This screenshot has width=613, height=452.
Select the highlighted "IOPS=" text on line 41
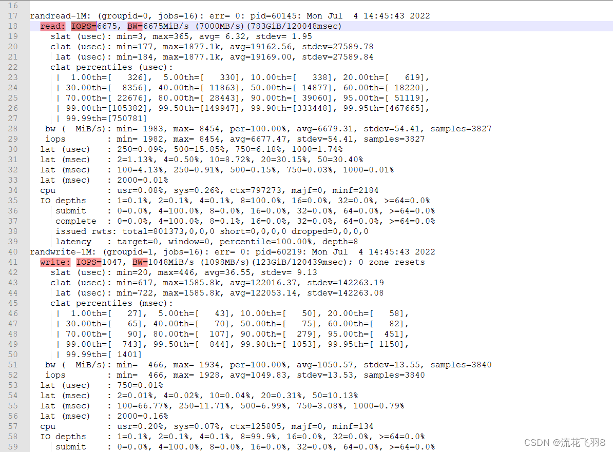pyautogui.click(x=88, y=262)
